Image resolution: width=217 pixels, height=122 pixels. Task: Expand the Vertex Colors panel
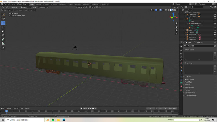(189, 79)
